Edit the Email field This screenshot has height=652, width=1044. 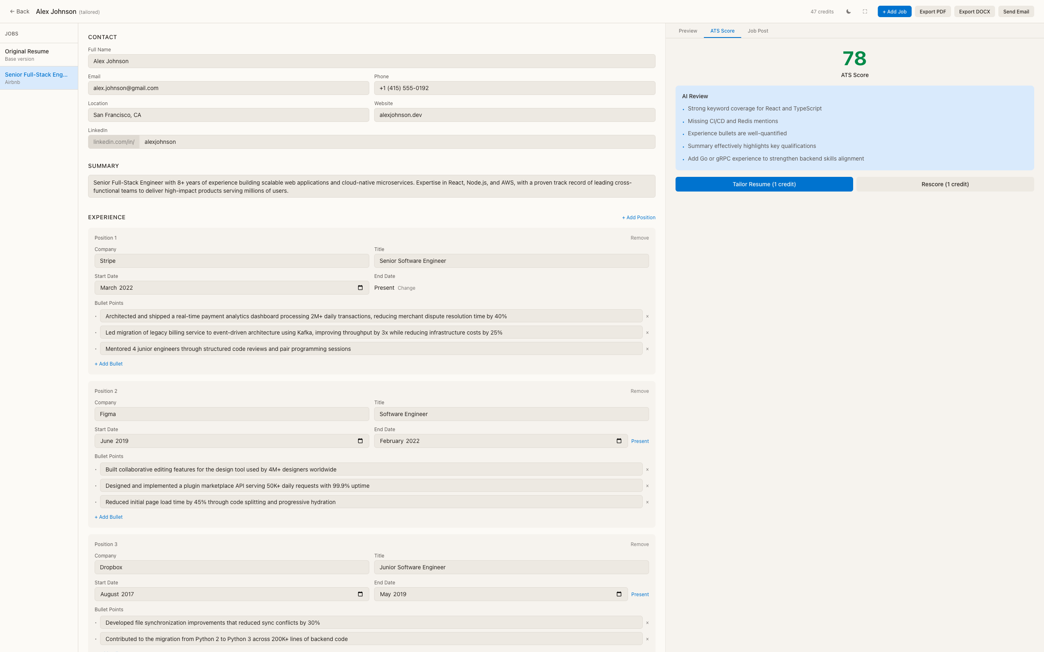(228, 88)
